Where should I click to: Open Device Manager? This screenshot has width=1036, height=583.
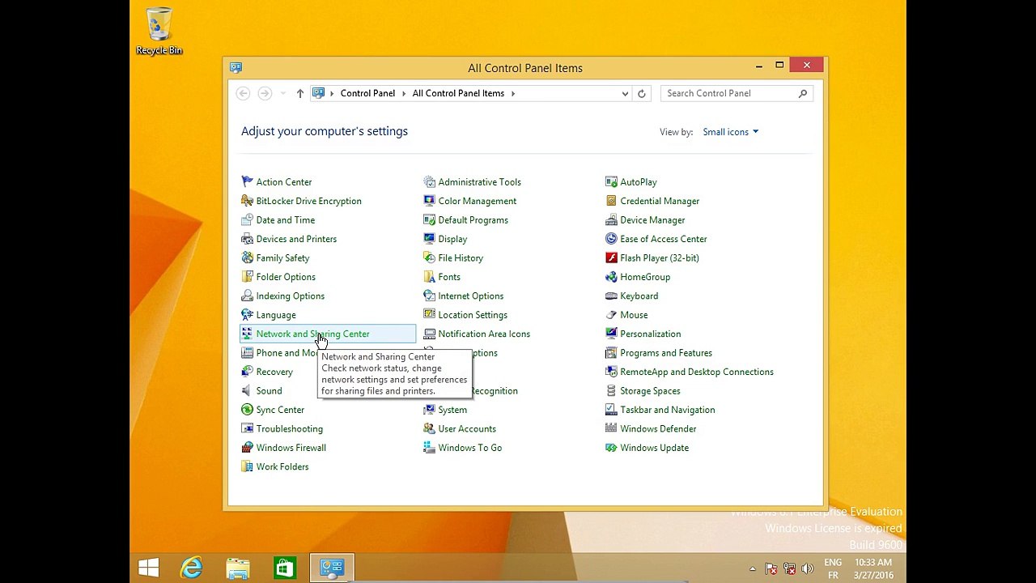coord(652,220)
